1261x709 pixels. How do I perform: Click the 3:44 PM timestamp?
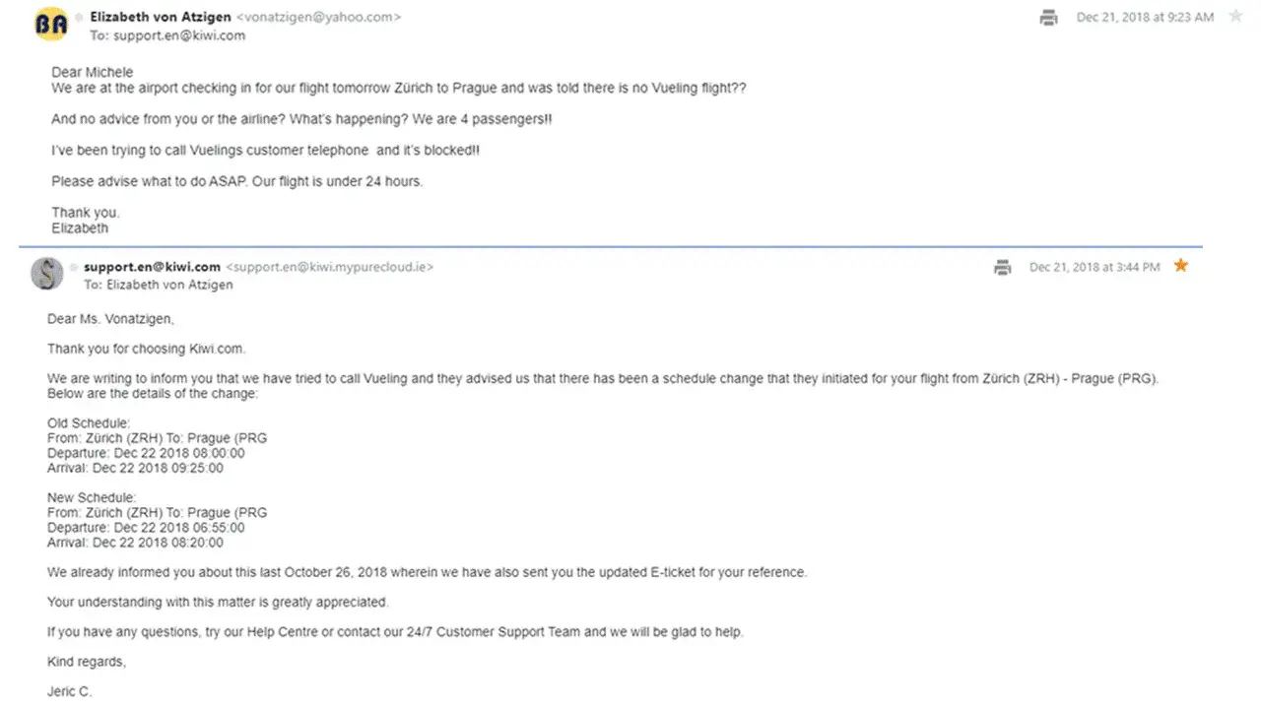[1095, 267]
